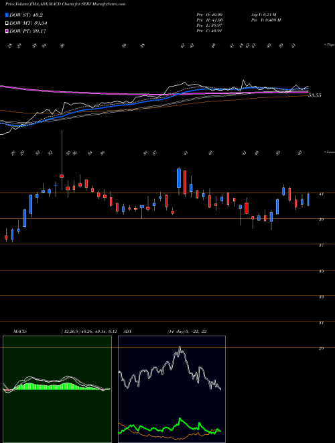Click the '<Lows' marker label
This screenshot has width=335, height=443.
point(329,152)
